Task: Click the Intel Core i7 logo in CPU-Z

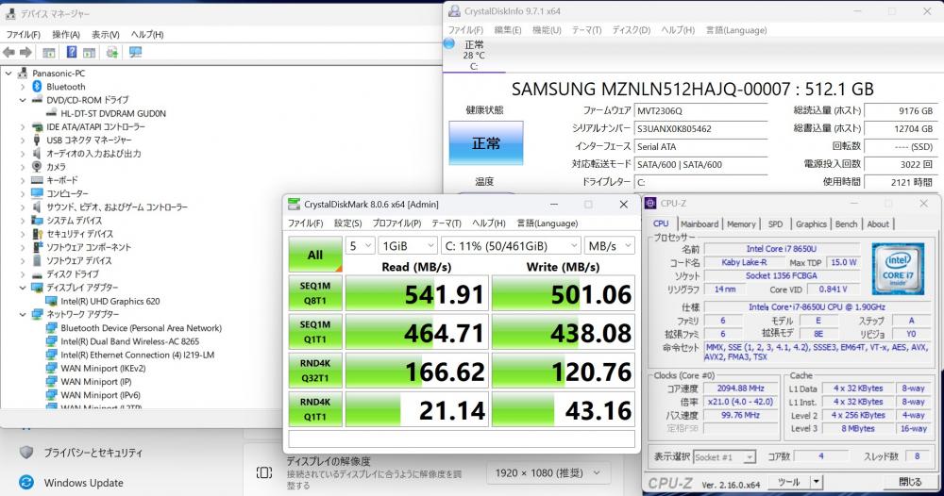Action: click(x=898, y=269)
